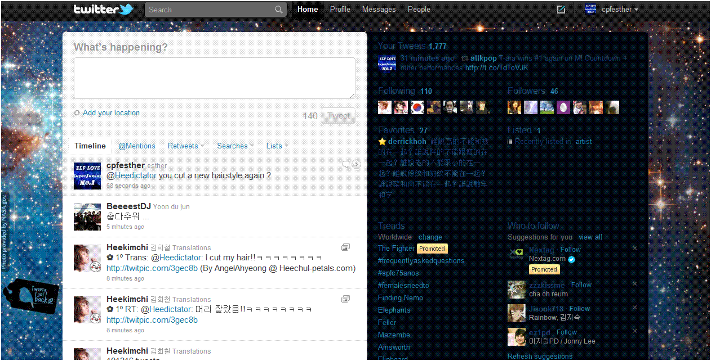Click Refresh suggestions link
Viewport: 711px width, 361px height.
coord(540,357)
